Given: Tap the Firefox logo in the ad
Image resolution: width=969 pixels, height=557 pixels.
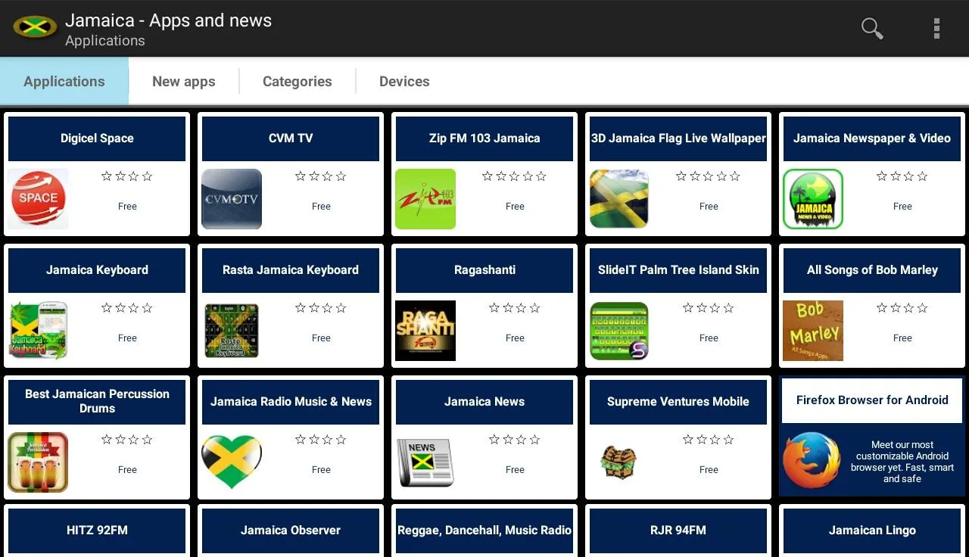Looking at the screenshot, I should (812, 460).
